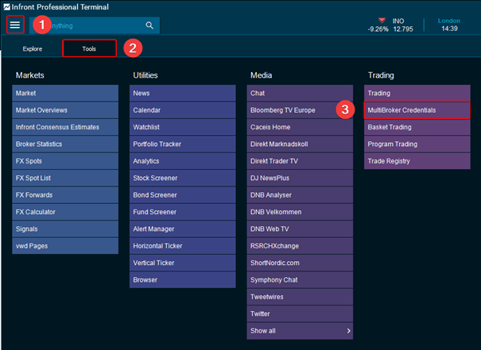
Task: Open Chat in Media
Action: click(300, 93)
